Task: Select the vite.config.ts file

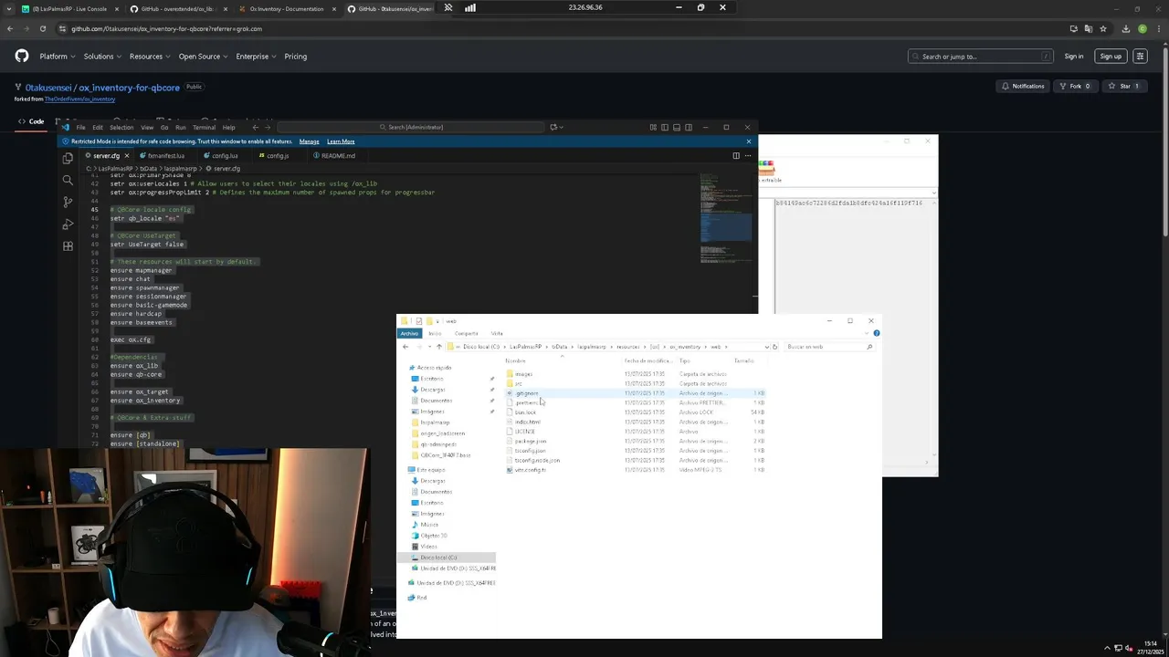Action: pos(531,470)
